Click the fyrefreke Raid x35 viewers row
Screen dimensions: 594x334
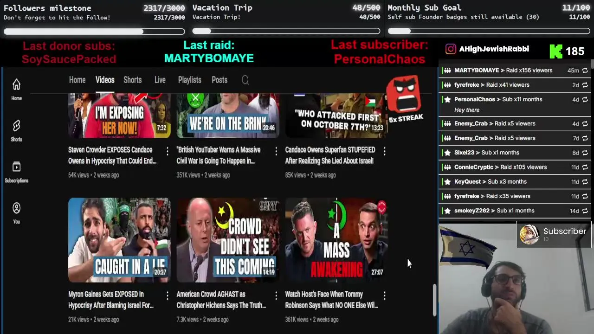tap(515, 196)
